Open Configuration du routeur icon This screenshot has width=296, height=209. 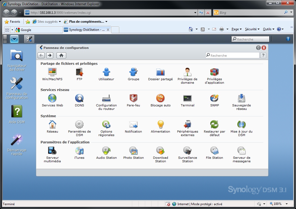pos(106,98)
